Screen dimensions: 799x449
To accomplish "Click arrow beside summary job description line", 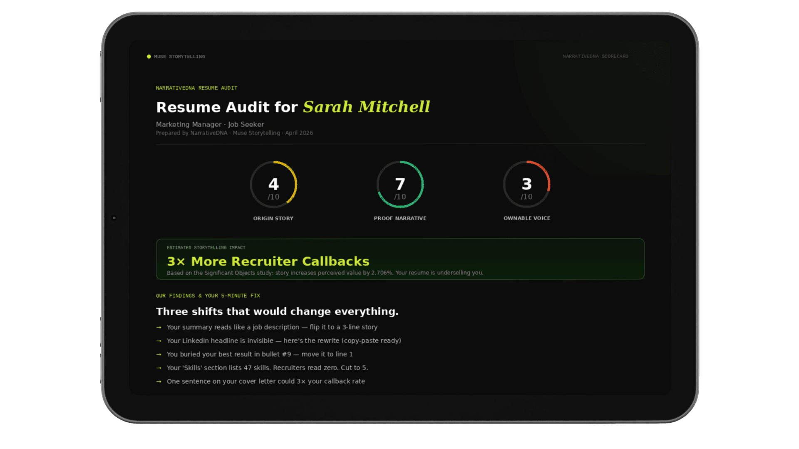I will click(159, 328).
